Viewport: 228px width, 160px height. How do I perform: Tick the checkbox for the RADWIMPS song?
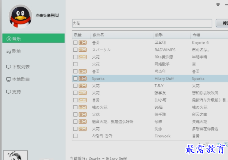pos(75,50)
